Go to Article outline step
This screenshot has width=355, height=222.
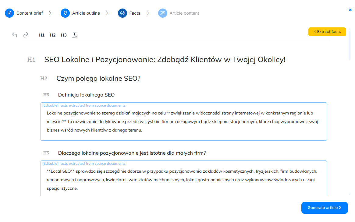pyautogui.click(x=86, y=13)
